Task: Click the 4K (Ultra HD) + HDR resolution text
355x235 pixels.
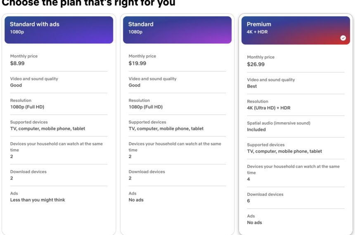Action: pyautogui.click(x=269, y=108)
